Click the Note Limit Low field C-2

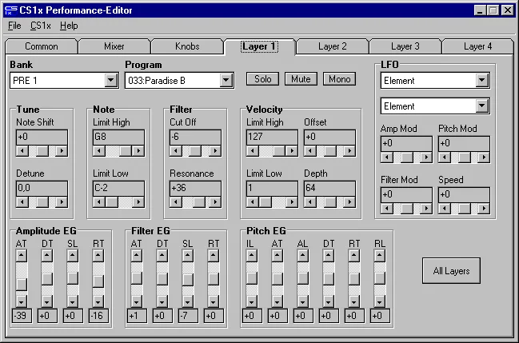click(119, 188)
